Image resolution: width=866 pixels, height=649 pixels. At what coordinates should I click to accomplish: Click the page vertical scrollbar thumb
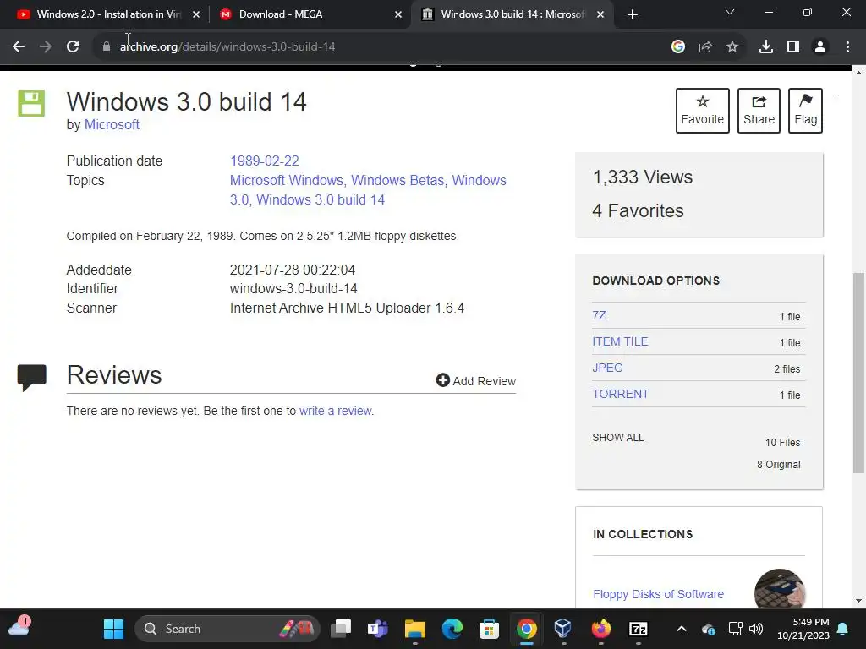859,373
